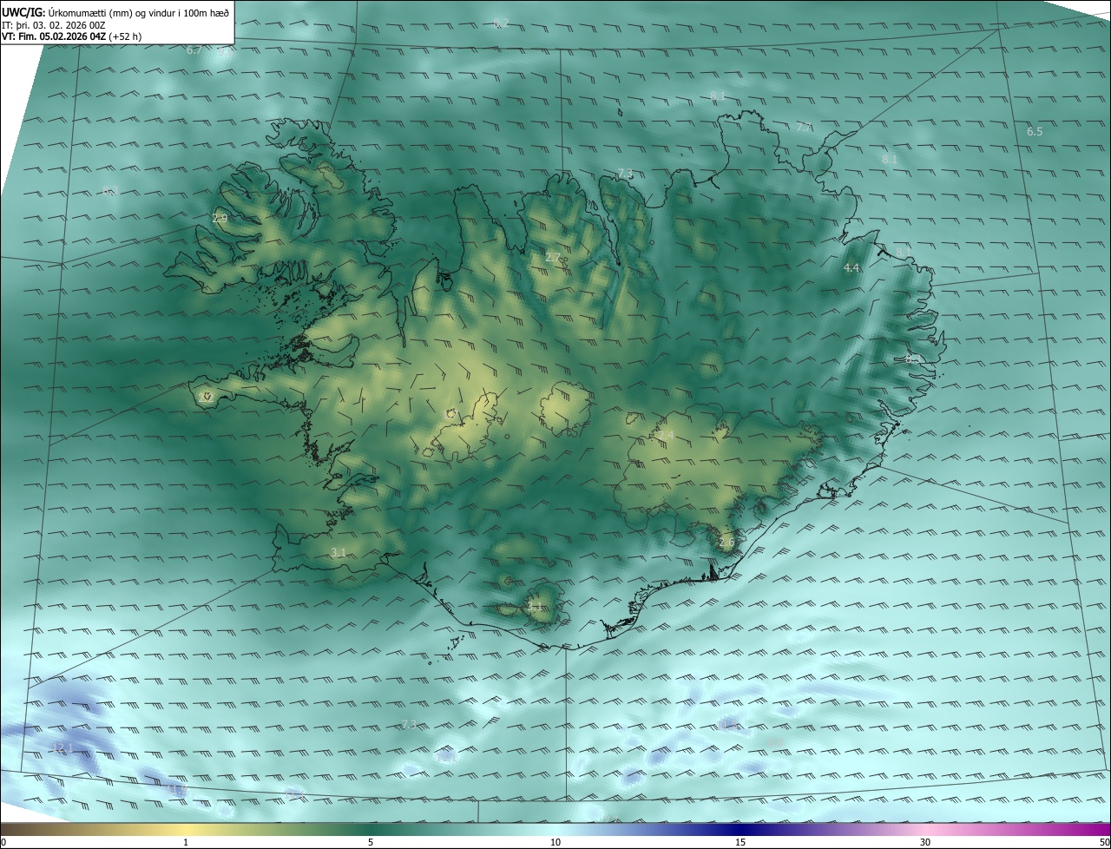Click the bold "UWC/IG:" label
Viewport: 1111px width, 849px height.
coord(23,12)
